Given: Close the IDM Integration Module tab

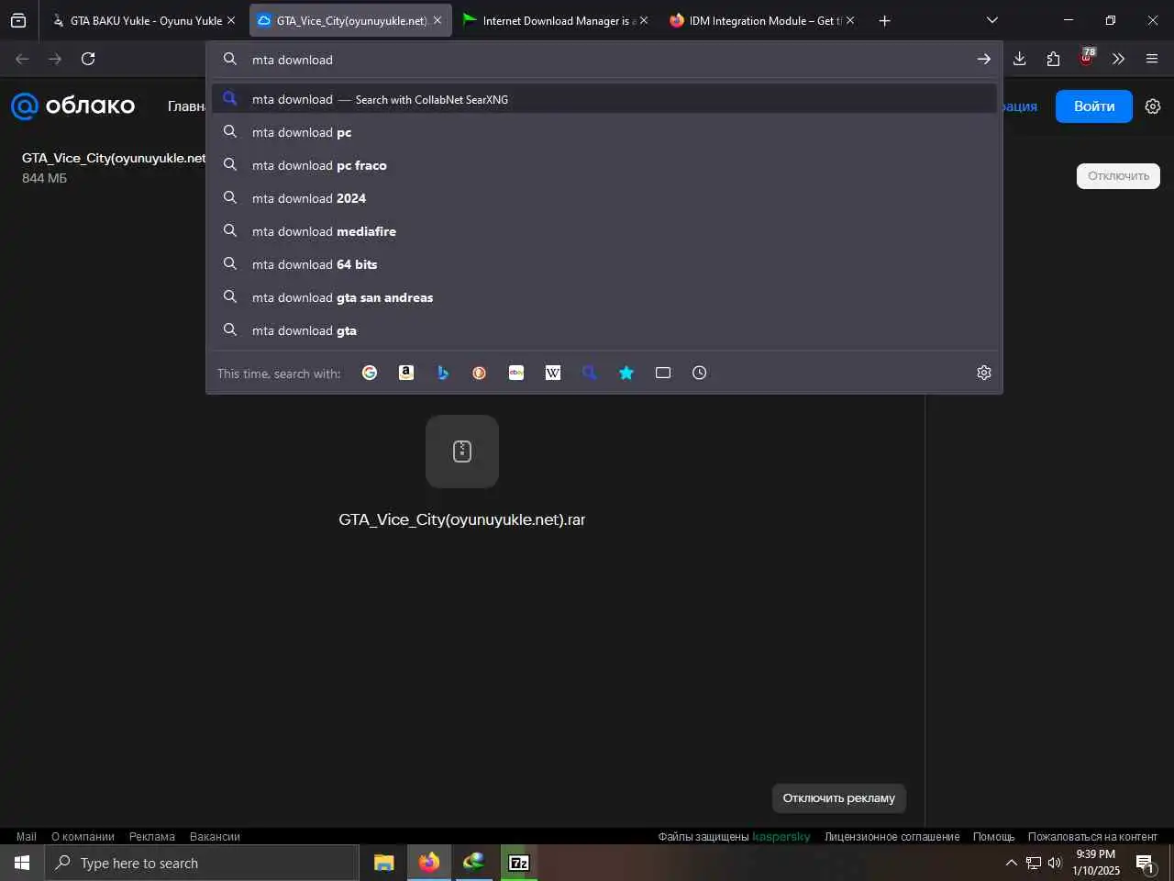Looking at the screenshot, I should (850, 20).
